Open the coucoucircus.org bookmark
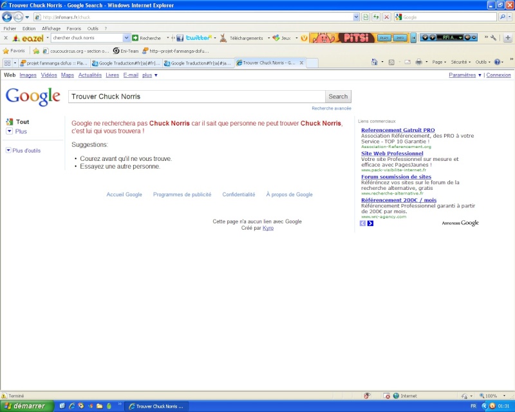 tap(76, 51)
